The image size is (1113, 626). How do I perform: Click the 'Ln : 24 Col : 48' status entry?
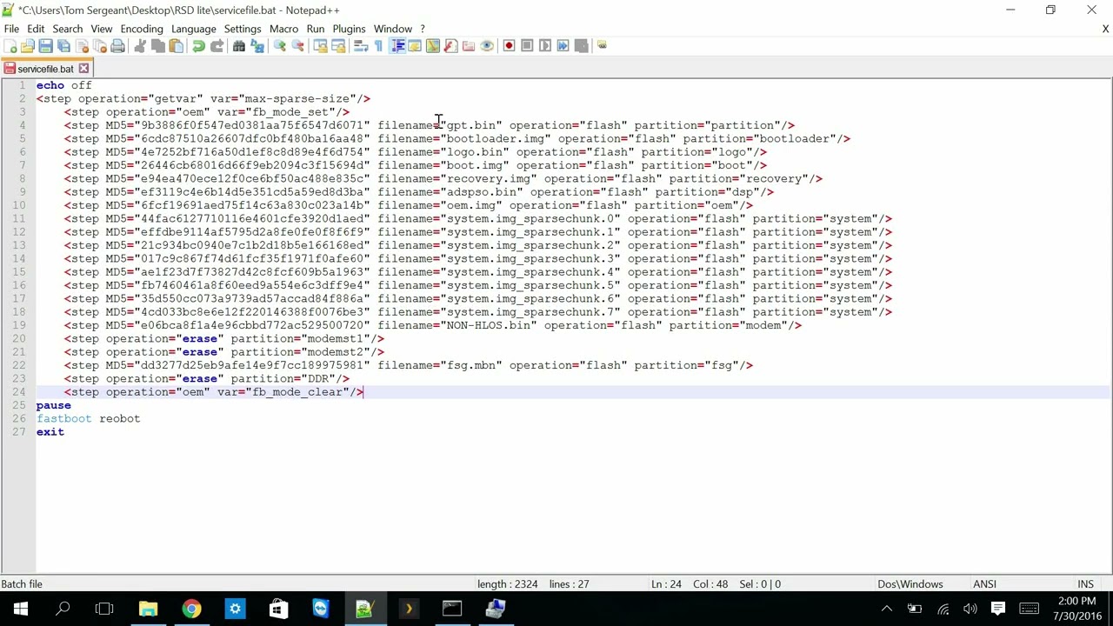tap(690, 584)
